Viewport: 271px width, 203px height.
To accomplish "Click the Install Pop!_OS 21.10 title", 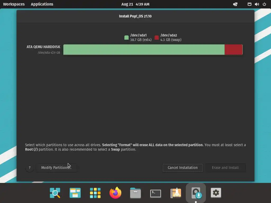I will pyautogui.click(x=135, y=16).
